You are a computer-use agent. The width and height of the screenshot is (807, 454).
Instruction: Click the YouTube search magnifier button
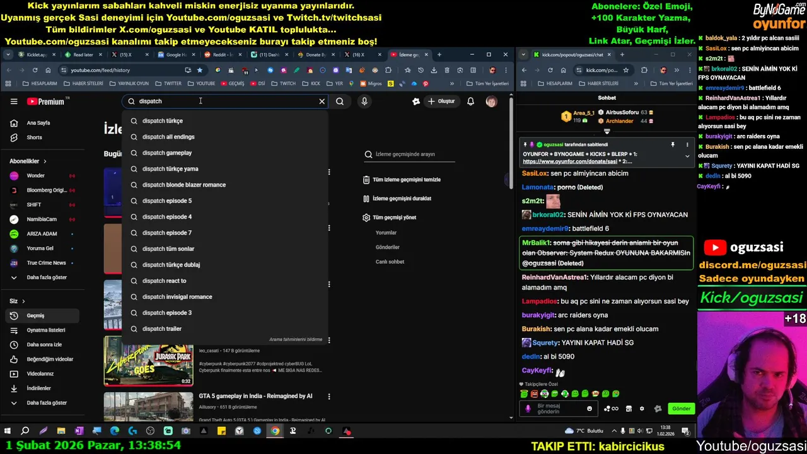(x=340, y=101)
